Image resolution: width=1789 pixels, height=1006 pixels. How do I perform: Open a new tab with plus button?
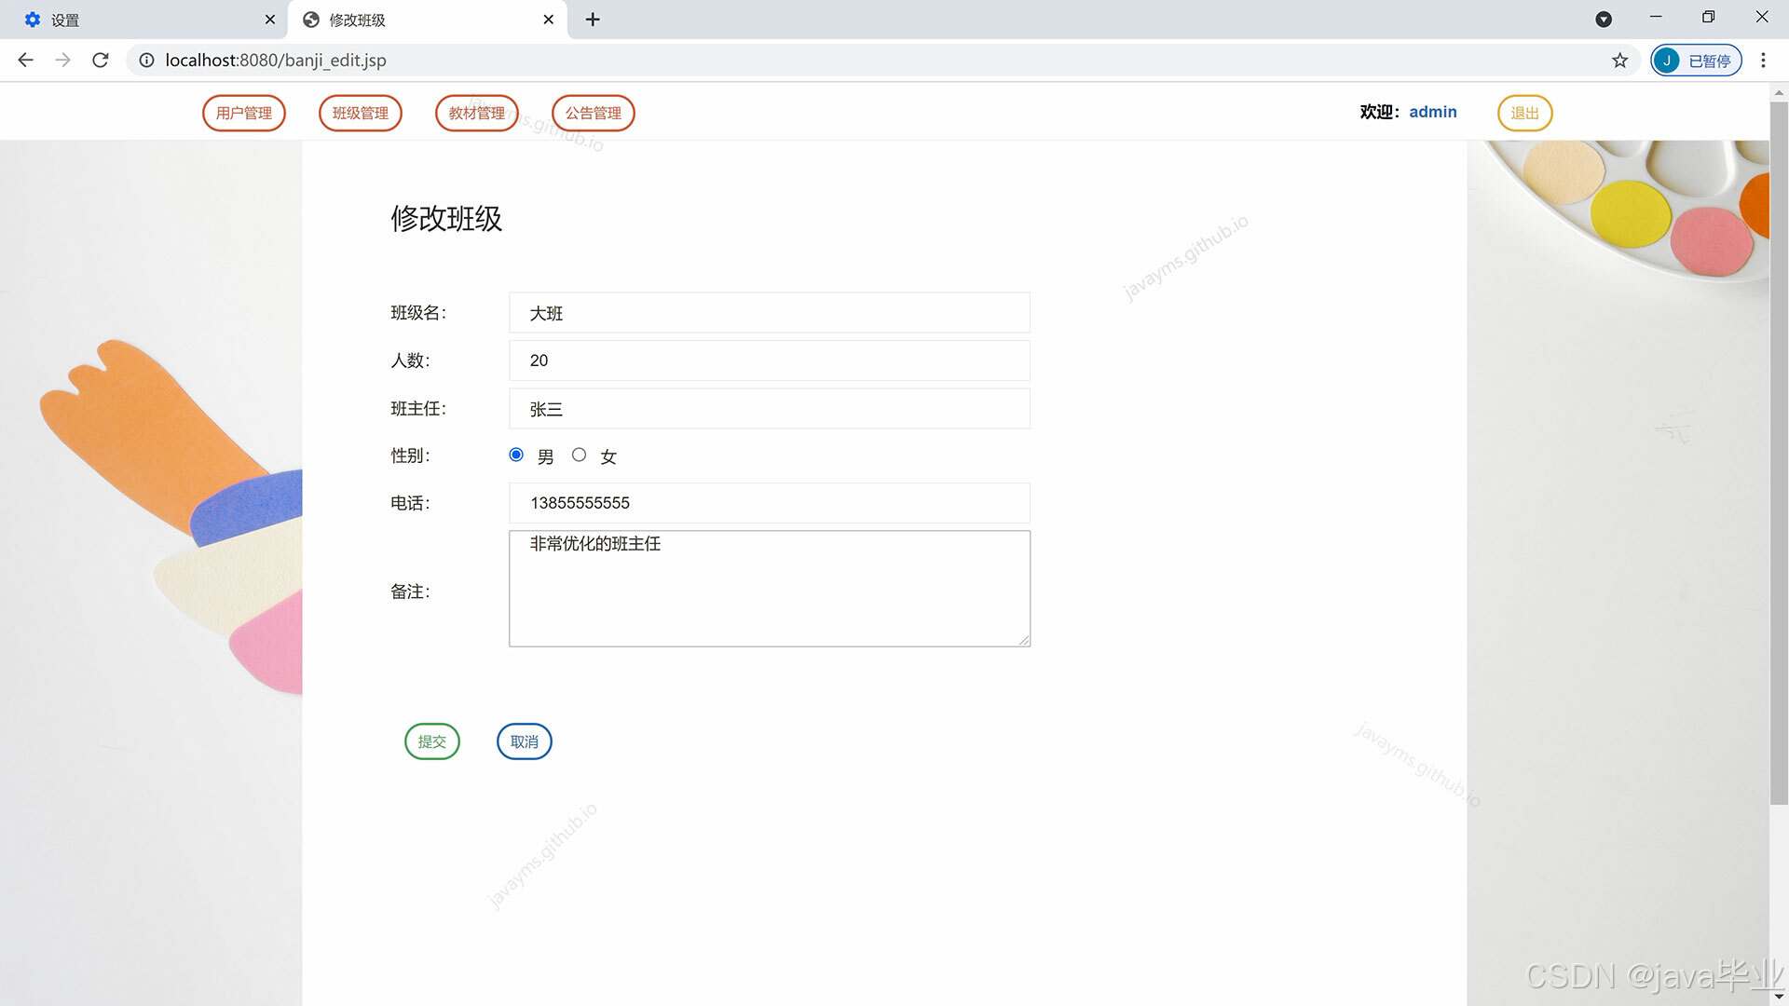click(x=593, y=20)
